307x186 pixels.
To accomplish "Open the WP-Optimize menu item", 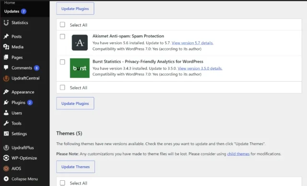I will [24, 158].
